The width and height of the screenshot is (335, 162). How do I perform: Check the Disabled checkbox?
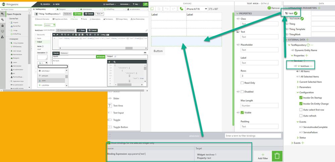click(x=242, y=92)
